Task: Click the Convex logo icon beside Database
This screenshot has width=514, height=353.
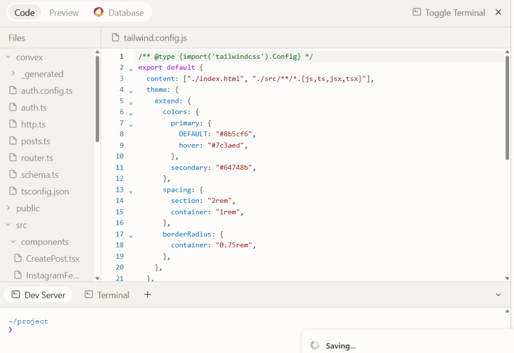Action: click(99, 13)
